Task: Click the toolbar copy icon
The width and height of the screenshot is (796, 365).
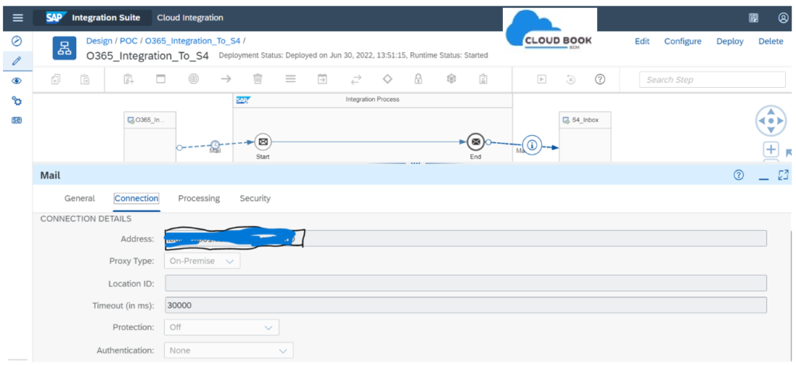Action: point(56,79)
